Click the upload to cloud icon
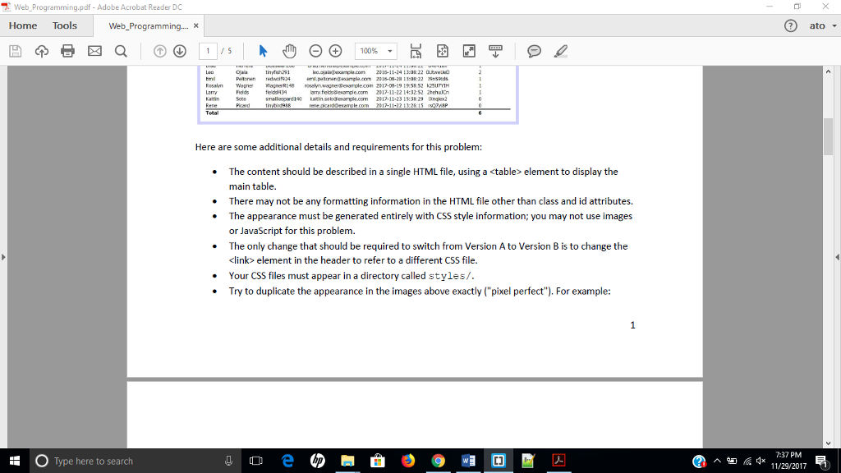 (x=41, y=51)
